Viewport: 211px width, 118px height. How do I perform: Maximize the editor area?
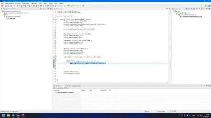point(169,9)
